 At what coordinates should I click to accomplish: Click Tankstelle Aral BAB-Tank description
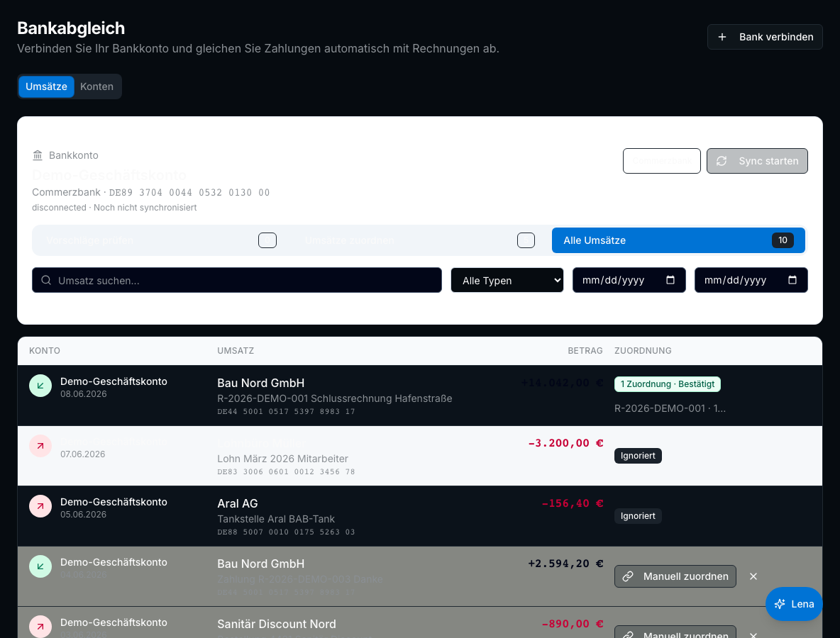(276, 519)
